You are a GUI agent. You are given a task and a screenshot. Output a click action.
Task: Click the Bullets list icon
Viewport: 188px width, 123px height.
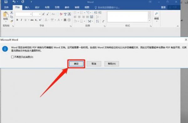[x=75, y=12]
